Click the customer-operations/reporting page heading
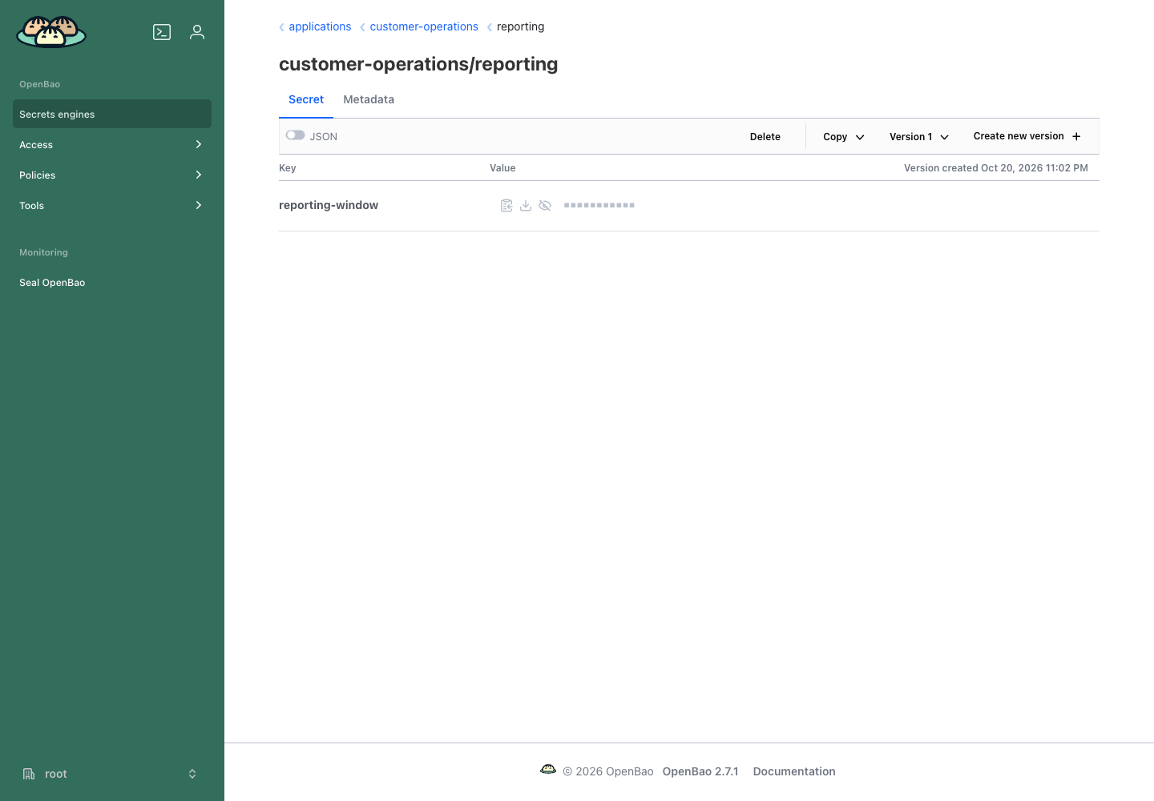 (418, 64)
